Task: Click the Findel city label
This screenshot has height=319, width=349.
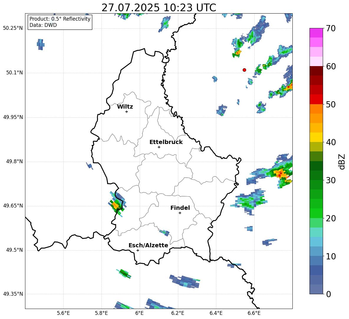Action: coord(180,208)
